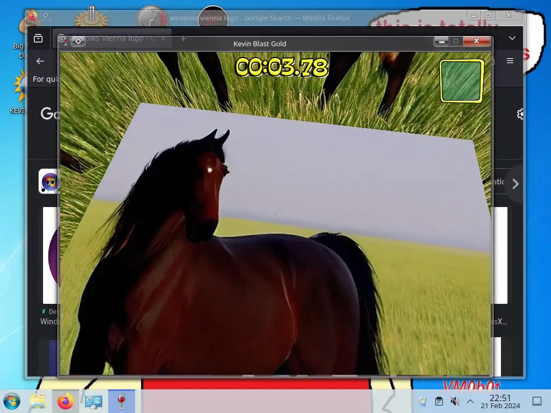Screen dimensions: 551x413
Task: Toggle the diamond pin button on Kevin Blast Gold
Action: click(79, 41)
